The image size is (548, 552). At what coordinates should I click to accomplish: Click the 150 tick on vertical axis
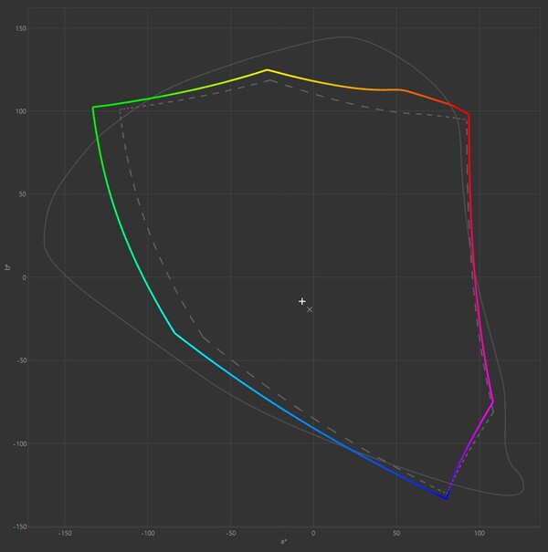(20, 28)
